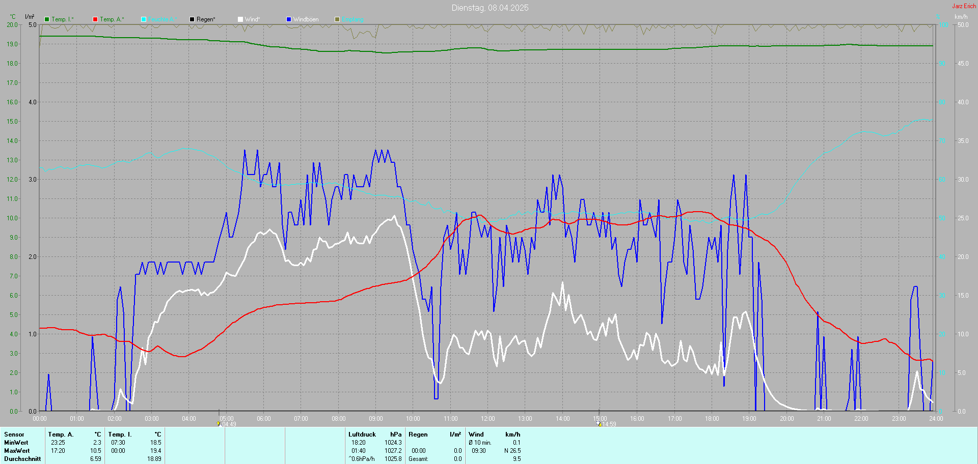Select the 'Feuchte A.*' legend label
The image size is (978, 464).
(163, 19)
